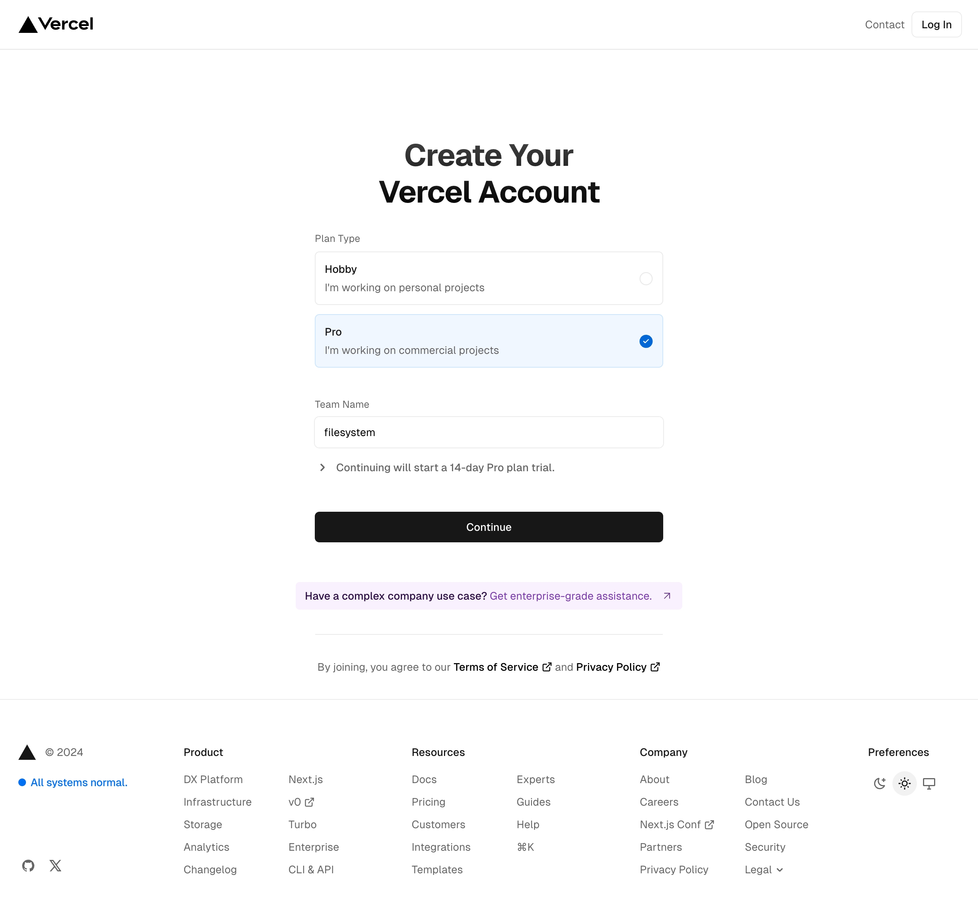Open the GitHub icon link in footer
Screen dimensions: 978x918
(28, 865)
